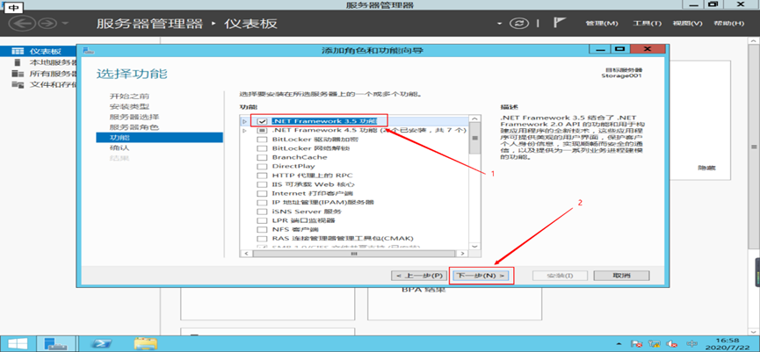Click features list scroll up arrow

[x=475, y=119]
